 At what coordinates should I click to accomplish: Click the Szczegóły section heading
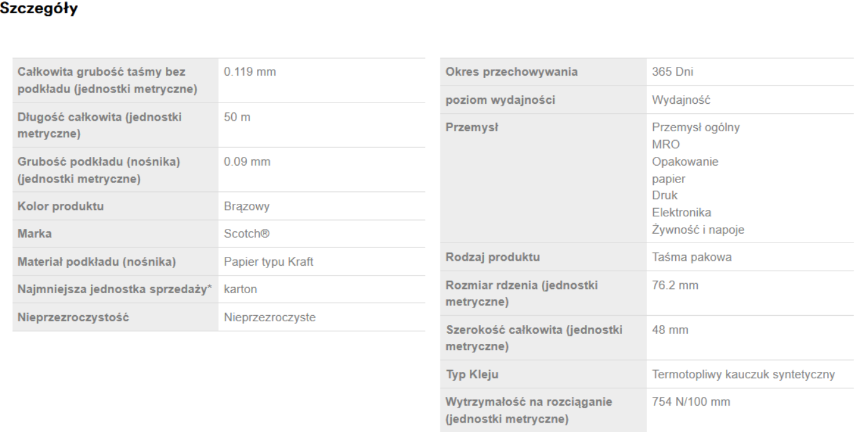[39, 11]
